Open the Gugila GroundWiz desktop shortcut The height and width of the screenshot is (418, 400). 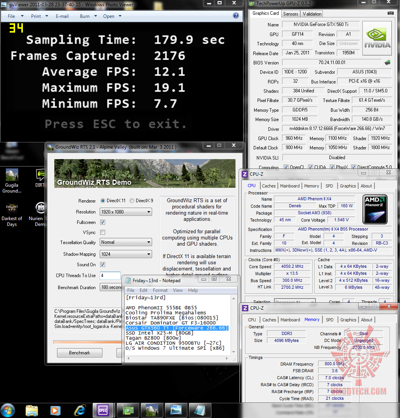pyautogui.click(x=12, y=181)
